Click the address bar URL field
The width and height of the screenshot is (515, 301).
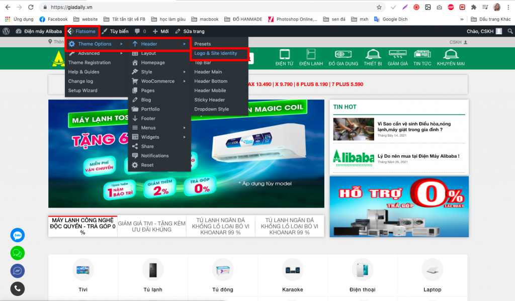click(x=210, y=7)
